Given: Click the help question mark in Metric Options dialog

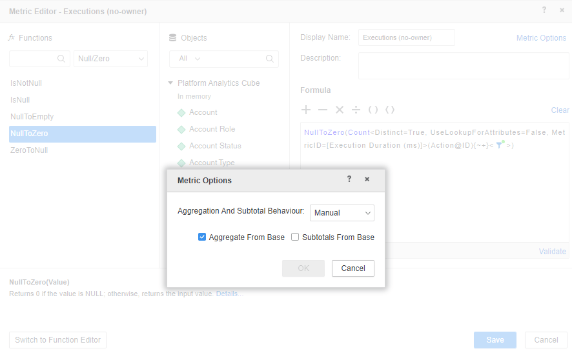Looking at the screenshot, I should click(349, 179).
